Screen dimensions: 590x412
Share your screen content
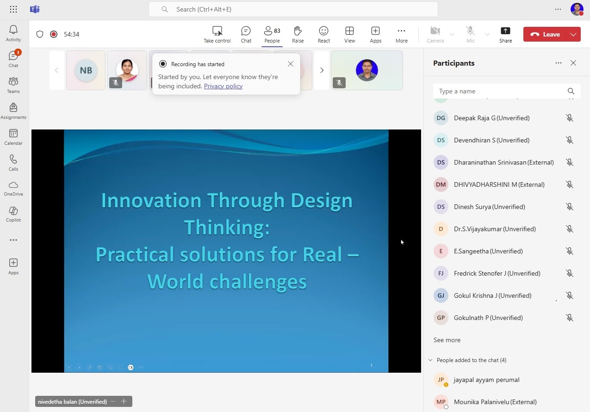pos(505,34)
